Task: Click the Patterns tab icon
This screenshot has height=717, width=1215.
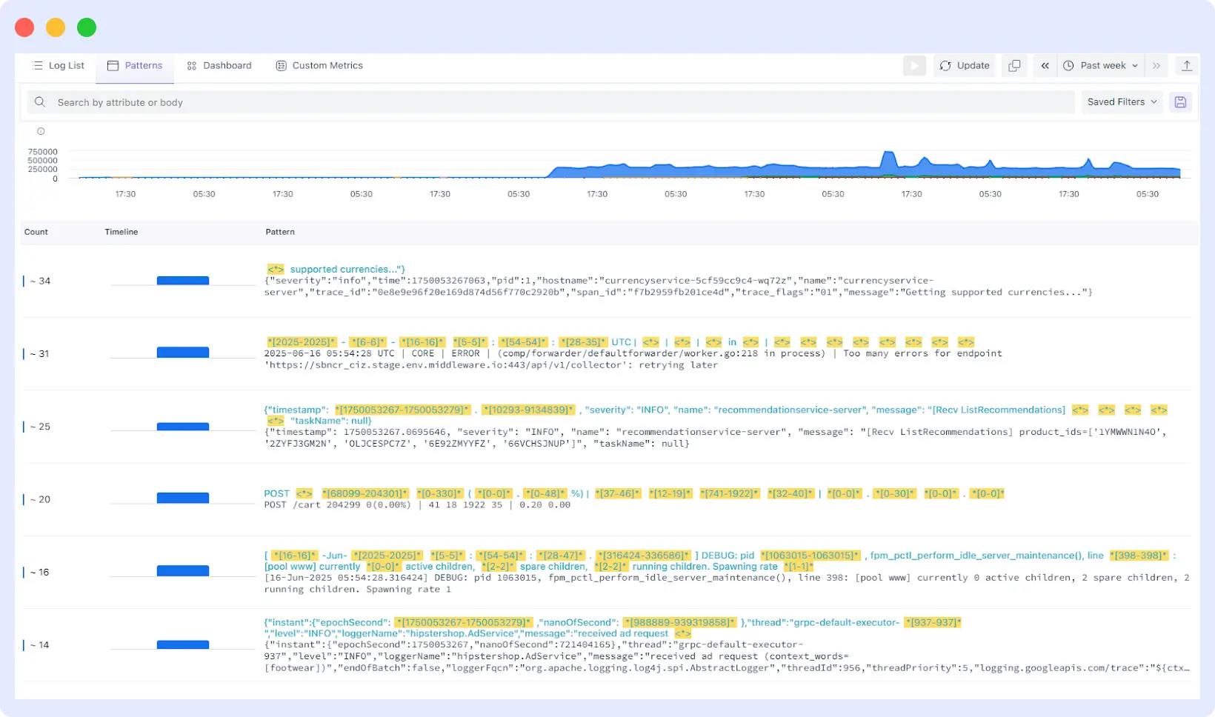Action: tap(113, 65)
